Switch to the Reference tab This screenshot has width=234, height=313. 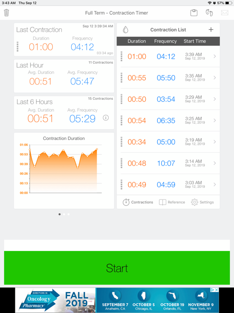tap(172, 202)
